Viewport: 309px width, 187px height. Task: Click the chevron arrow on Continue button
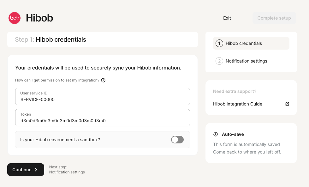36,170
